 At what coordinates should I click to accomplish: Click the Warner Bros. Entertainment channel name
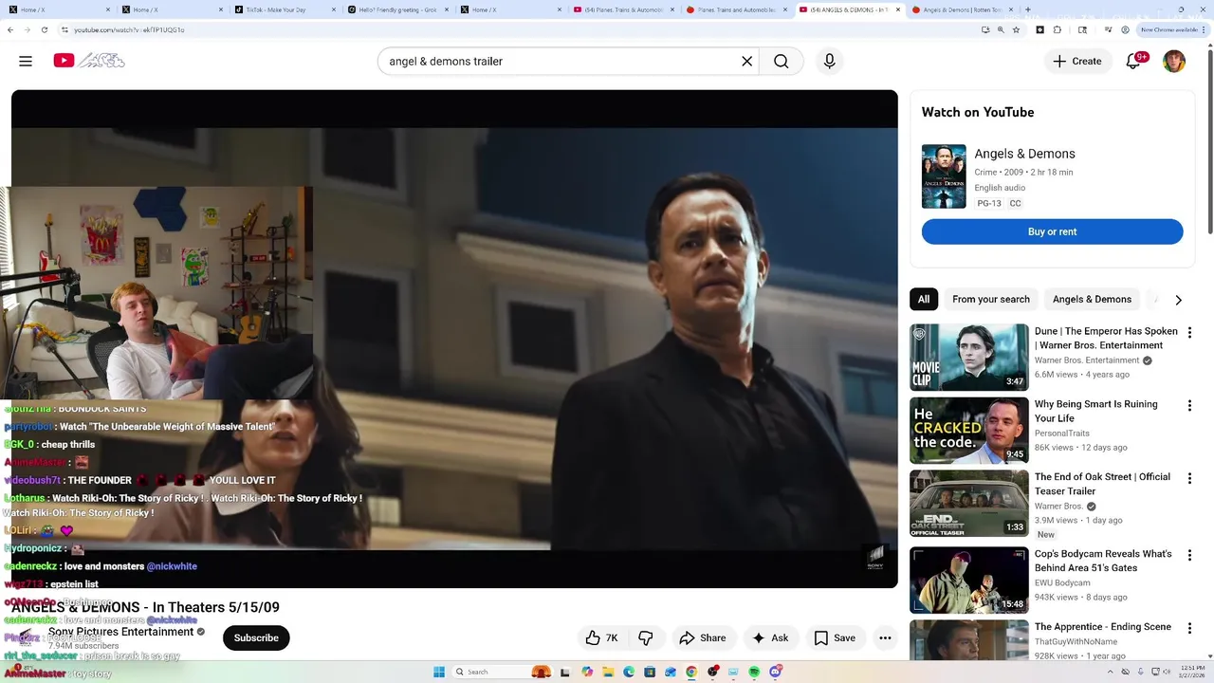[x=1087, y=360]
